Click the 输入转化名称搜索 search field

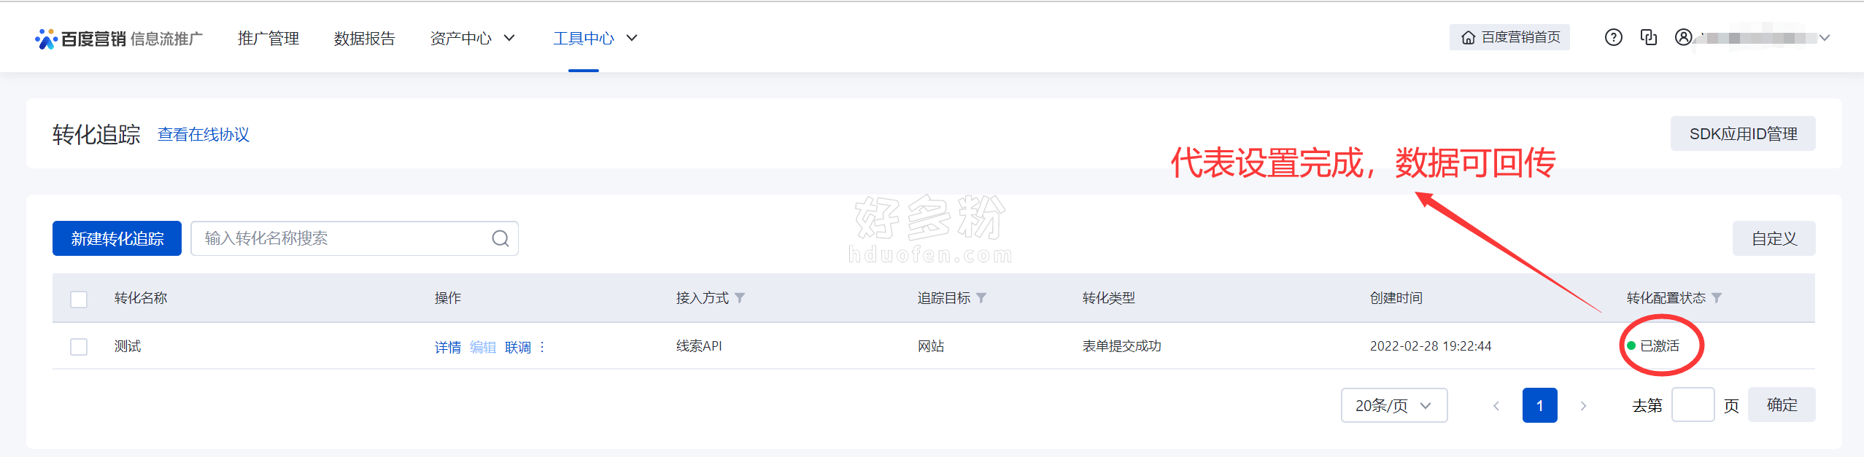343,238
